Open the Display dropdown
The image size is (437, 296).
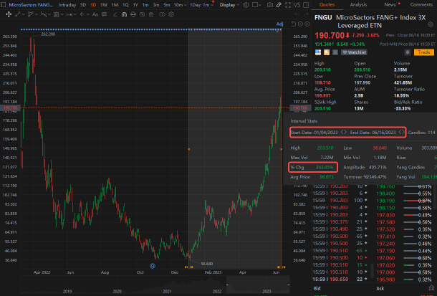coord(229,5)
